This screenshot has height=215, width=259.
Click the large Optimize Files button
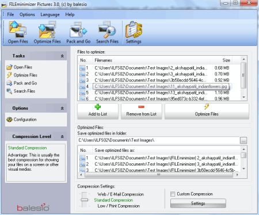coord(207,111)
